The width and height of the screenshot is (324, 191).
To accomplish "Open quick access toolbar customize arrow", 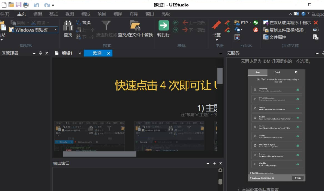I will (53, 5).
